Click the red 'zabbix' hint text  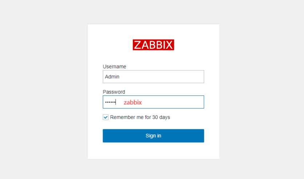tap(133, 102)
